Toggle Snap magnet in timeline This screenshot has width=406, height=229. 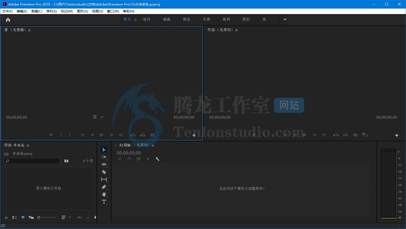[x=129, y=159]
